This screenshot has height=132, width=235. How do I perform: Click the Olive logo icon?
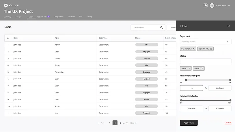[x=6, y=5]
